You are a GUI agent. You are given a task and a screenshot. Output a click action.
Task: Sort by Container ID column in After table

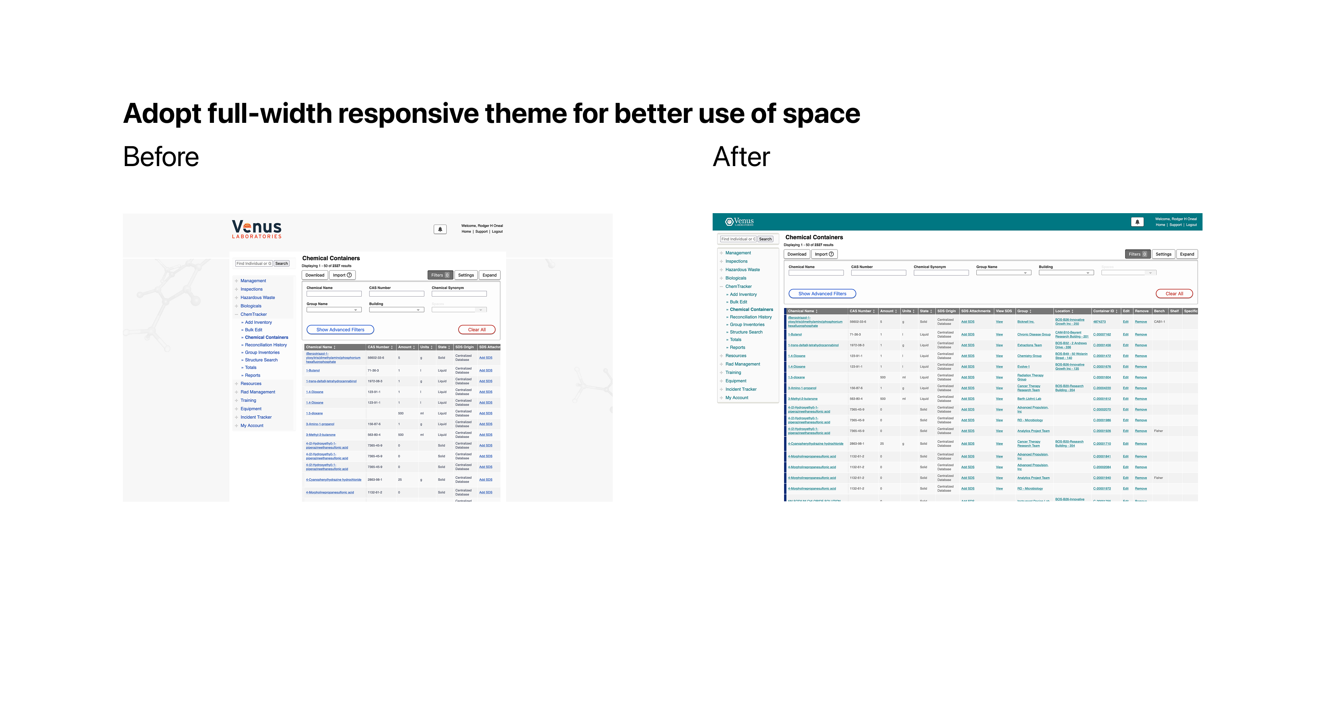tap(1116, 311)
